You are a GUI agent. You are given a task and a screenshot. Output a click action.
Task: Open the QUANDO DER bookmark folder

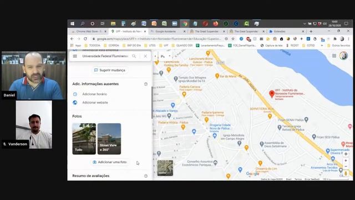tap(182, 46)
